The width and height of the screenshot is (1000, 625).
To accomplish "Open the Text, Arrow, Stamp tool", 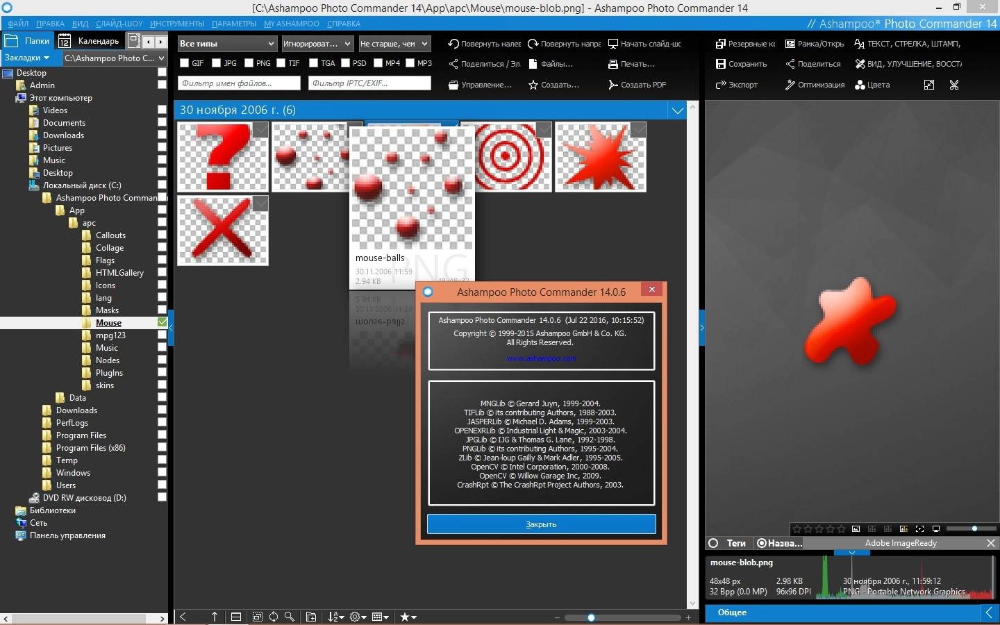I will coord(908,44).
